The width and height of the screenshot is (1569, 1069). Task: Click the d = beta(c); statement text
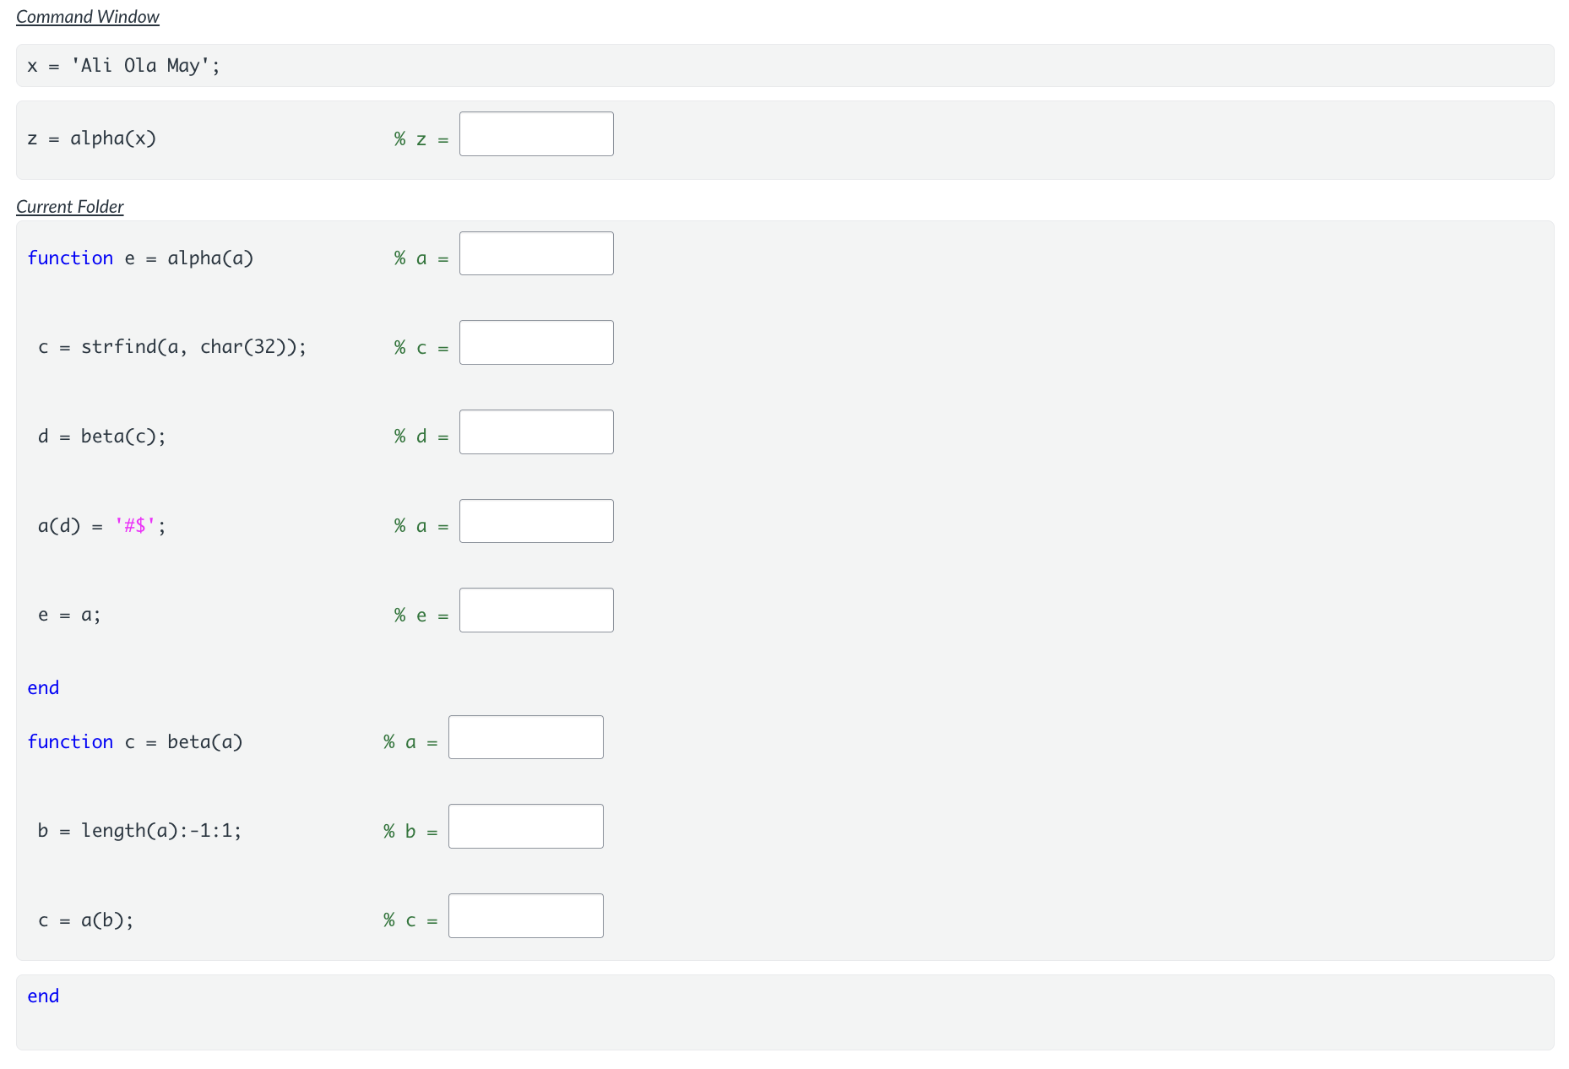[102, 437]
